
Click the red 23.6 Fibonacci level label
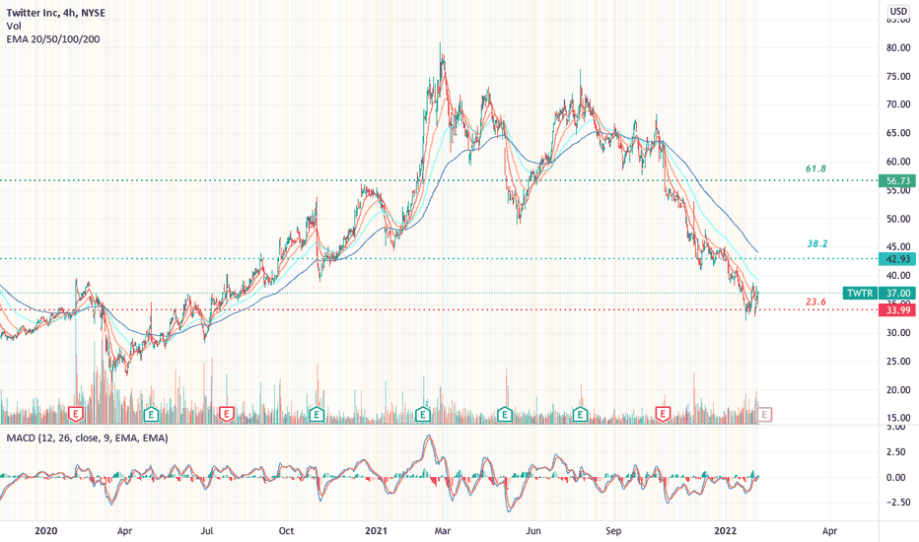click(x=815, y=302)
